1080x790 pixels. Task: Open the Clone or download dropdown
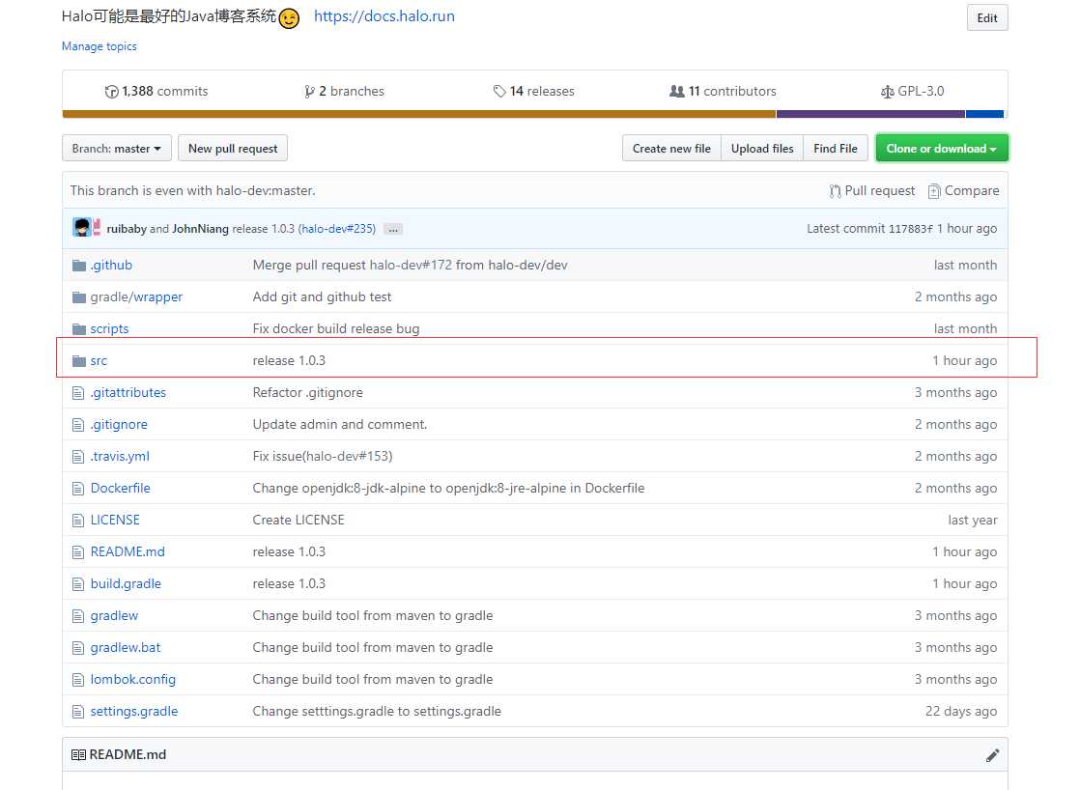[942, 148]
